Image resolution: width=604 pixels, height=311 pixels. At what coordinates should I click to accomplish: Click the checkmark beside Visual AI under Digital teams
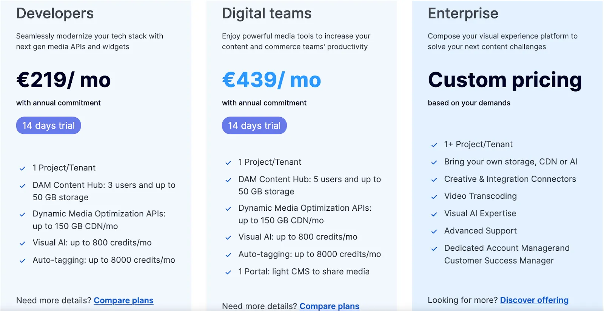[x=228, y=237]
